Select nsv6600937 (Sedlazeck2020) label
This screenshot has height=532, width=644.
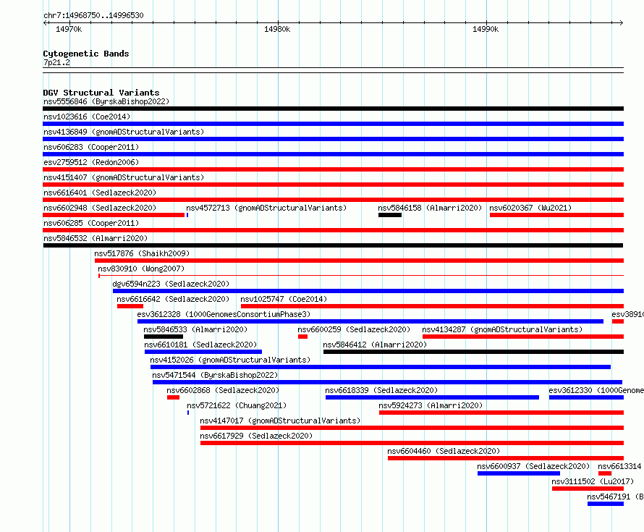[x=533, y=466]
